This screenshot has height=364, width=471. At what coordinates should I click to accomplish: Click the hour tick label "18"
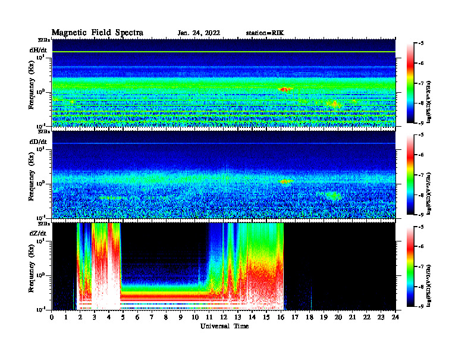309,317
